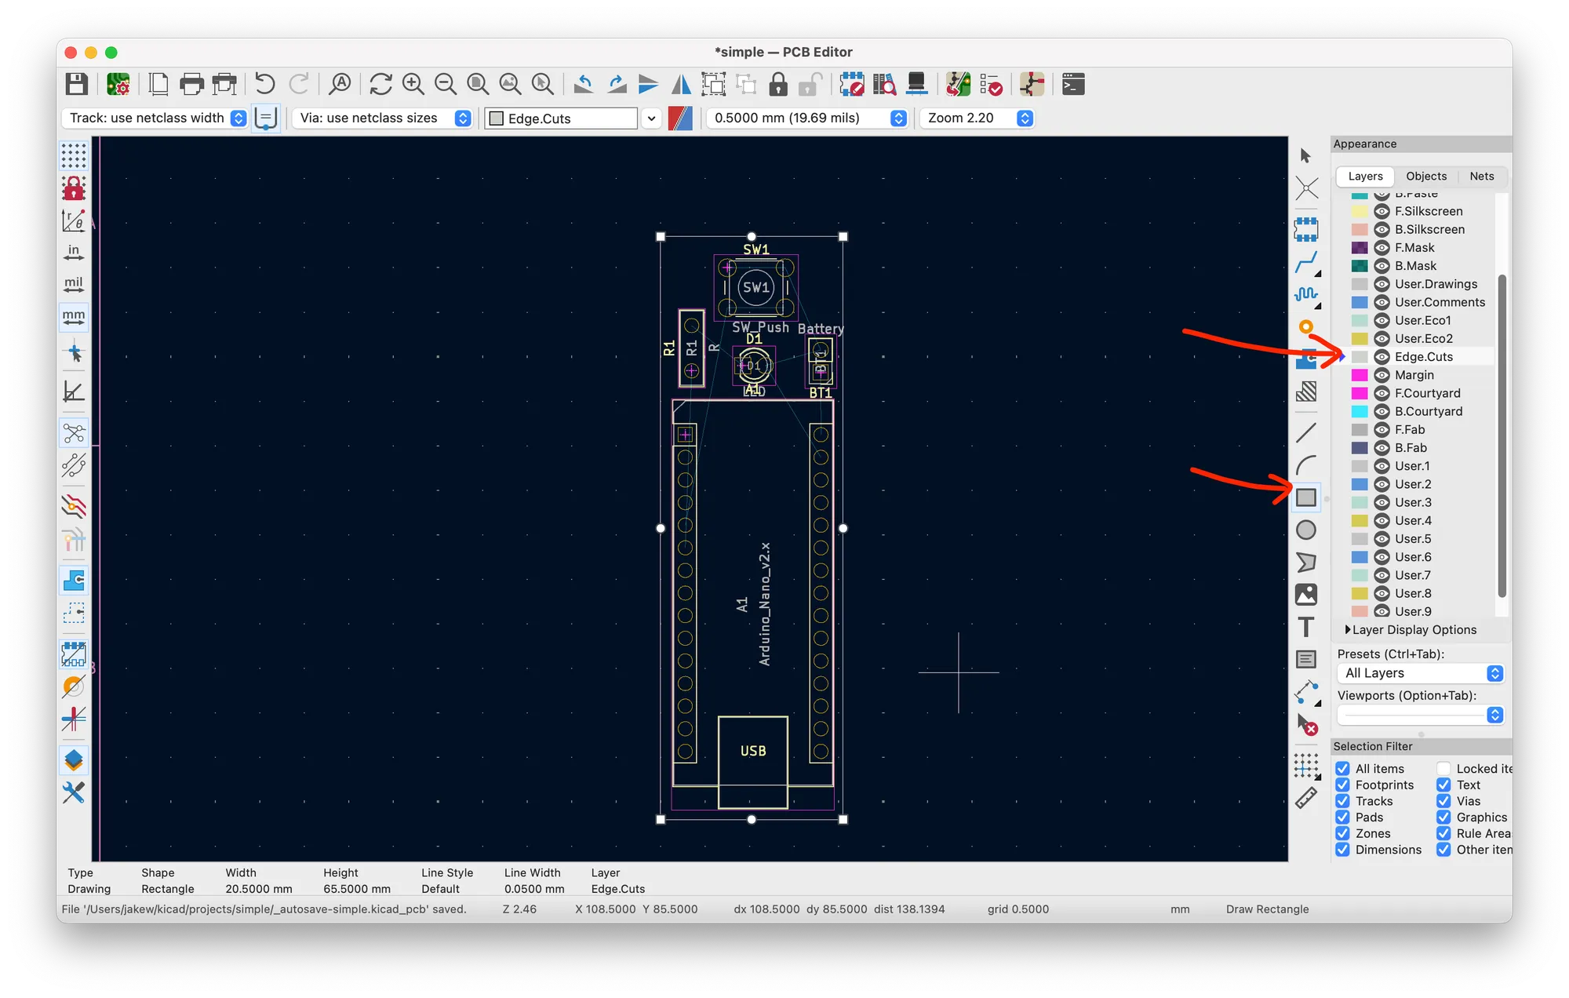The image size is (1569, 998).
Task: Open the Via sizes dropdown
Action: click(382, 118)
